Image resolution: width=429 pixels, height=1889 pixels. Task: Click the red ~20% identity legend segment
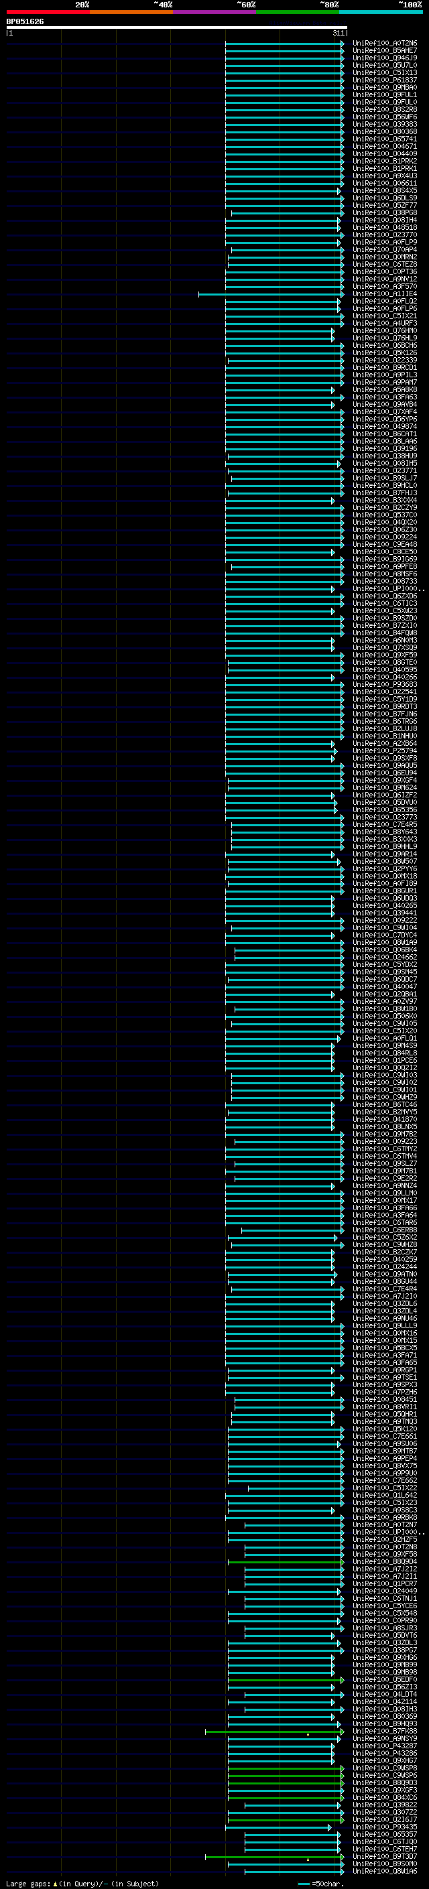point(48,12)
